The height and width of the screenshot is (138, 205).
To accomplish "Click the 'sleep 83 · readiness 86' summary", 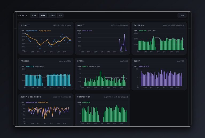I will [62, 97].
